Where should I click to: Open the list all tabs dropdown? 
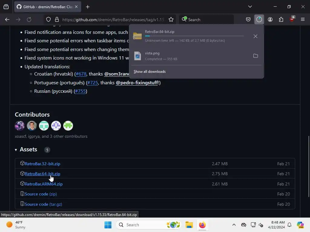(250, 7)
